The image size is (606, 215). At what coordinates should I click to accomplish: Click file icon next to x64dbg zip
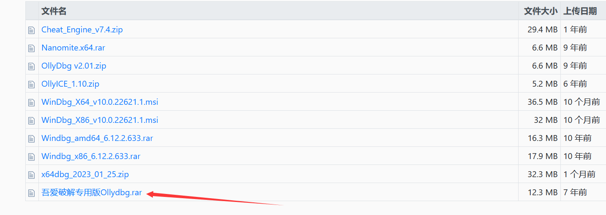point(31,175)
